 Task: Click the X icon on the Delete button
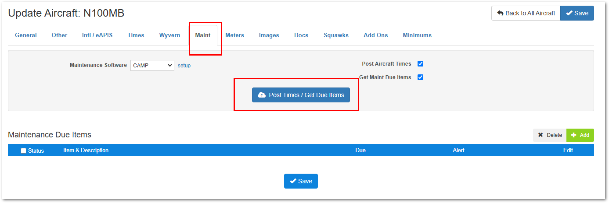click(x=541, y=135)
